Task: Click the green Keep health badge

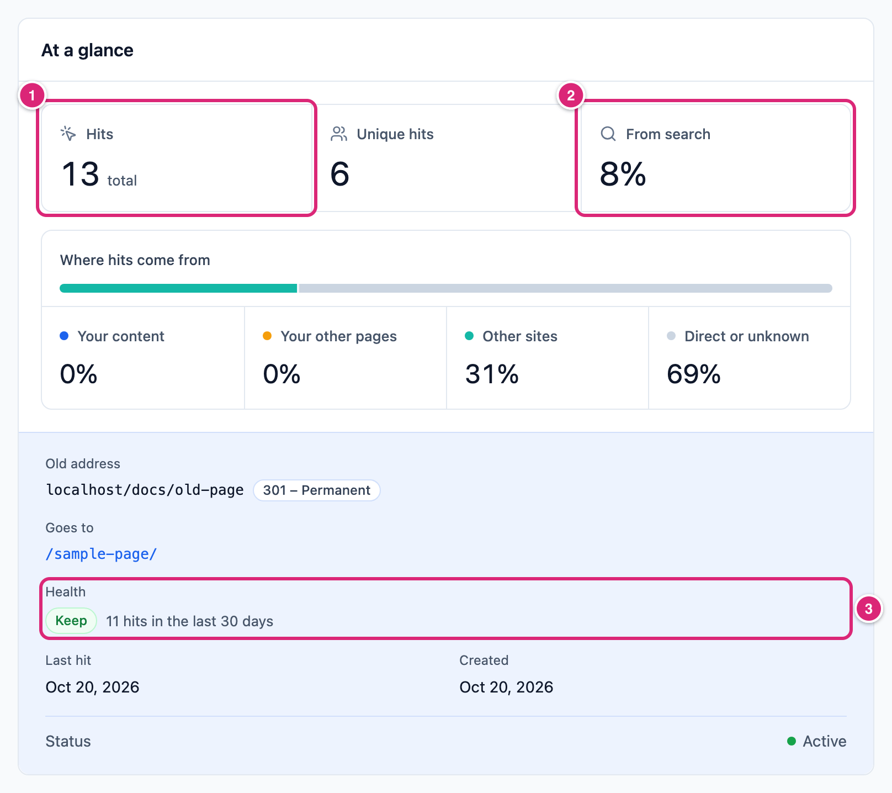Action: point(71,621)
